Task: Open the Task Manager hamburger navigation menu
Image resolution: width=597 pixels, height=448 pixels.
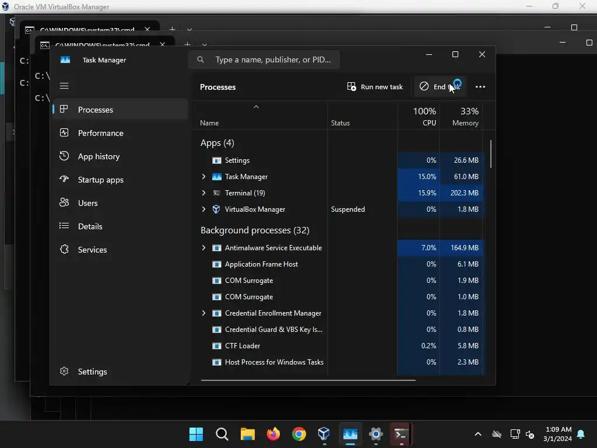Action: coord(64,86)
